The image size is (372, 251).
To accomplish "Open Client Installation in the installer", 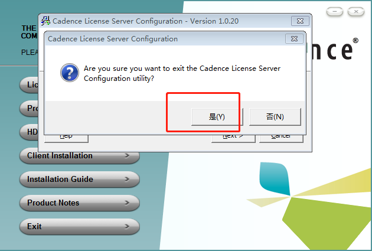I will click(80, 156).
